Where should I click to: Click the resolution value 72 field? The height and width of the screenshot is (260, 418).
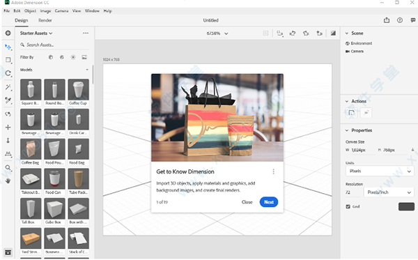(x=353, y=192)
